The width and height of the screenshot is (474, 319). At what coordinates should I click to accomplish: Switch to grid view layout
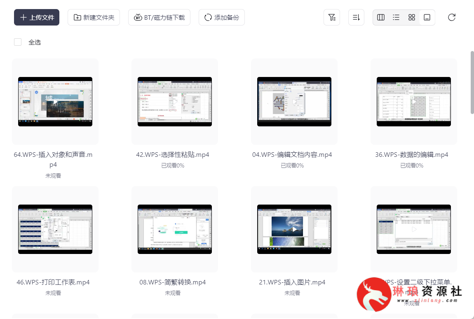tap(411, 18)
